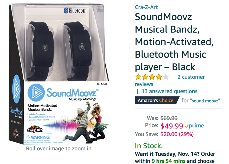View the 13 answered questions
This screenshot has height=164, width=229.
click(x=169, y=91)
